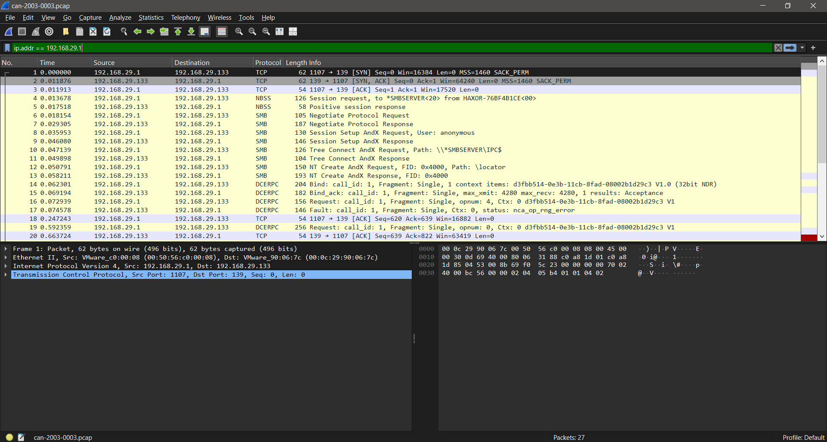Screen dimensions: 827x442
Task: Open the Capture menu
Action: [90, 18]
